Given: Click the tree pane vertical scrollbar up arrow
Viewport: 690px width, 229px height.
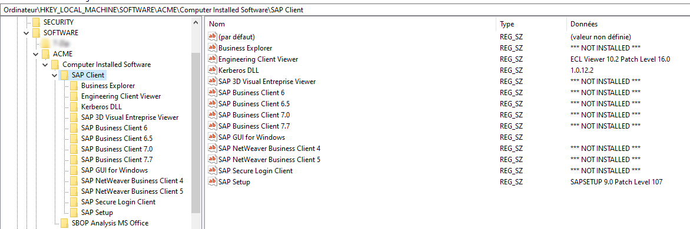Looking at the screenshot, I should pyautogui.click(x=196, y=22).
